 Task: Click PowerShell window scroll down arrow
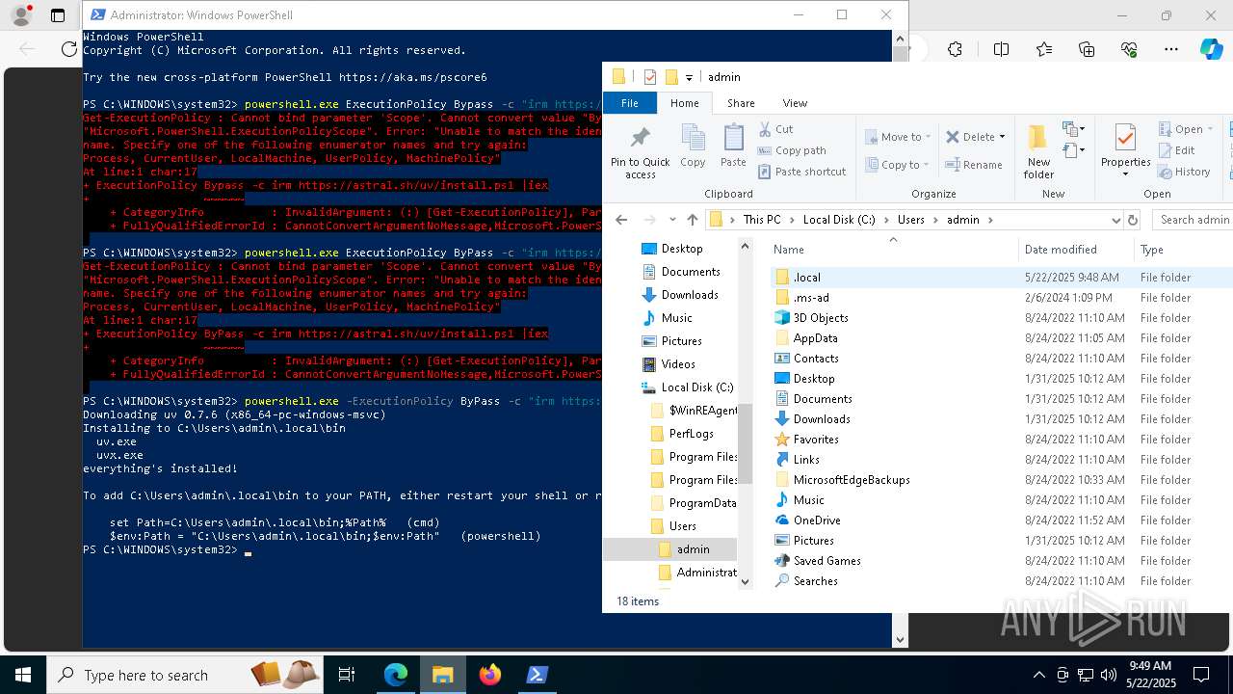click(x=901, y=639)
